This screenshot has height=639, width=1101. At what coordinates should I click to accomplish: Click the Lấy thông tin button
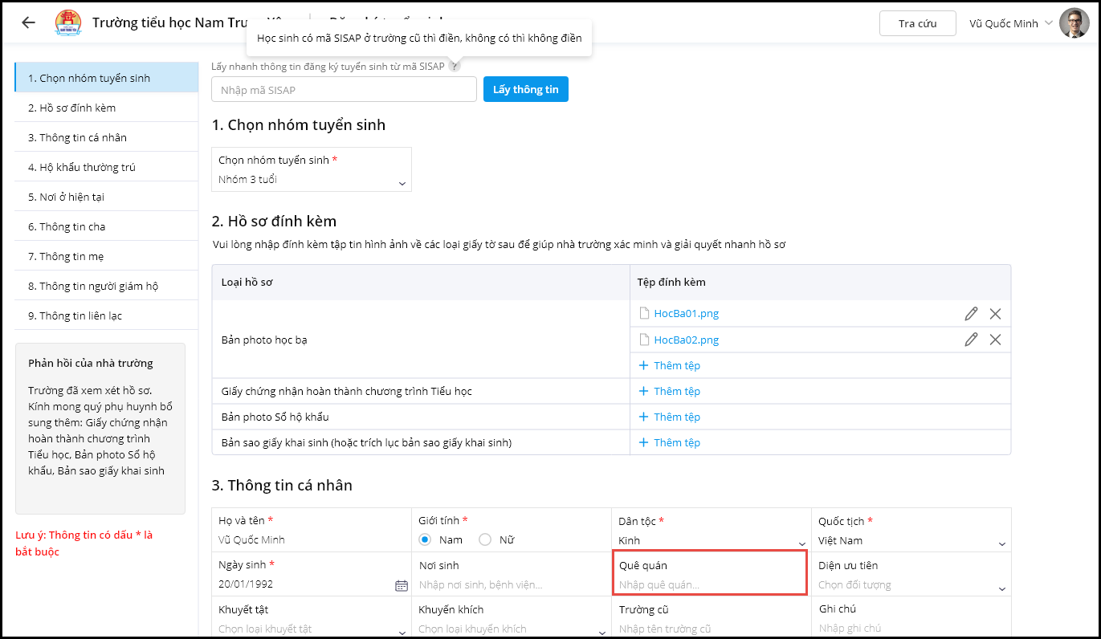click(525, 90)
